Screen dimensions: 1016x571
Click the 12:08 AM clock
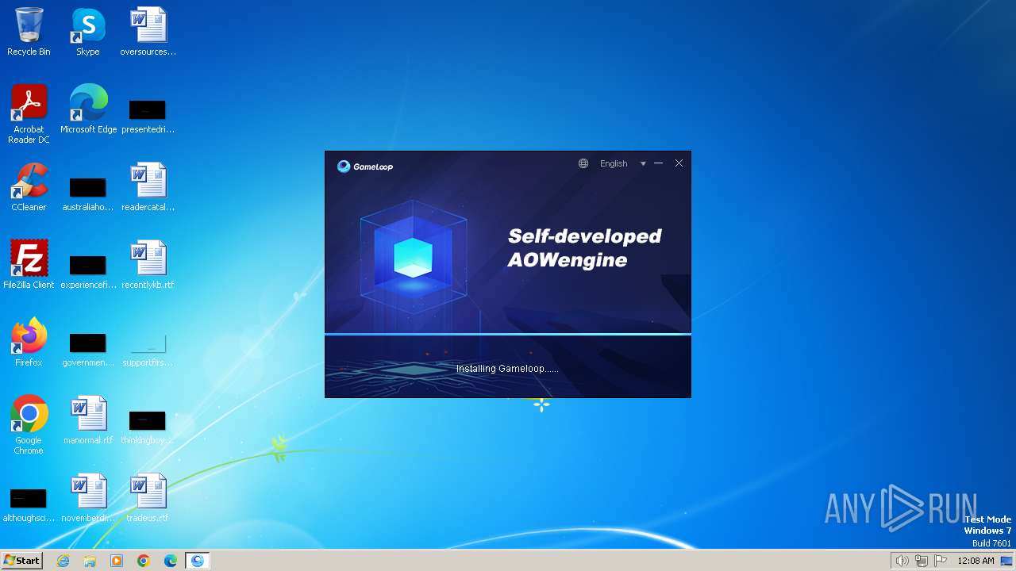pyautogui.click(x=976, y=561)
